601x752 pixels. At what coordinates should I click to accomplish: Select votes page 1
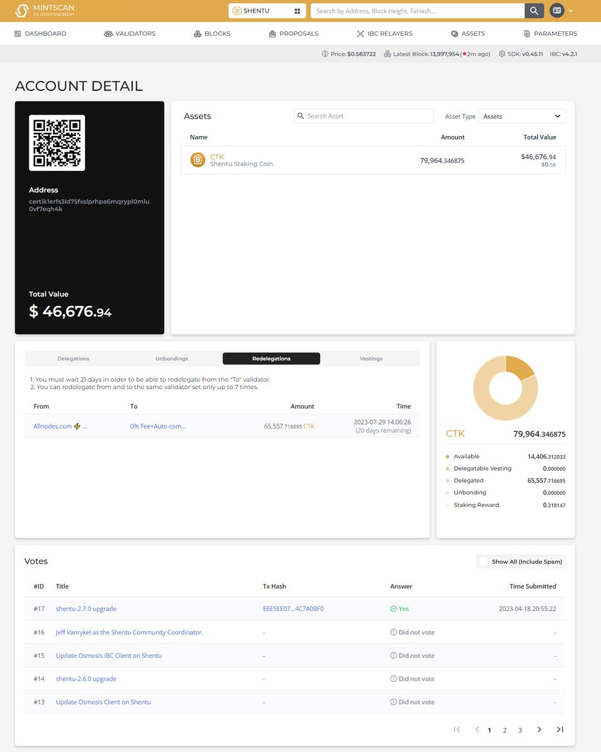click(489, 730)
